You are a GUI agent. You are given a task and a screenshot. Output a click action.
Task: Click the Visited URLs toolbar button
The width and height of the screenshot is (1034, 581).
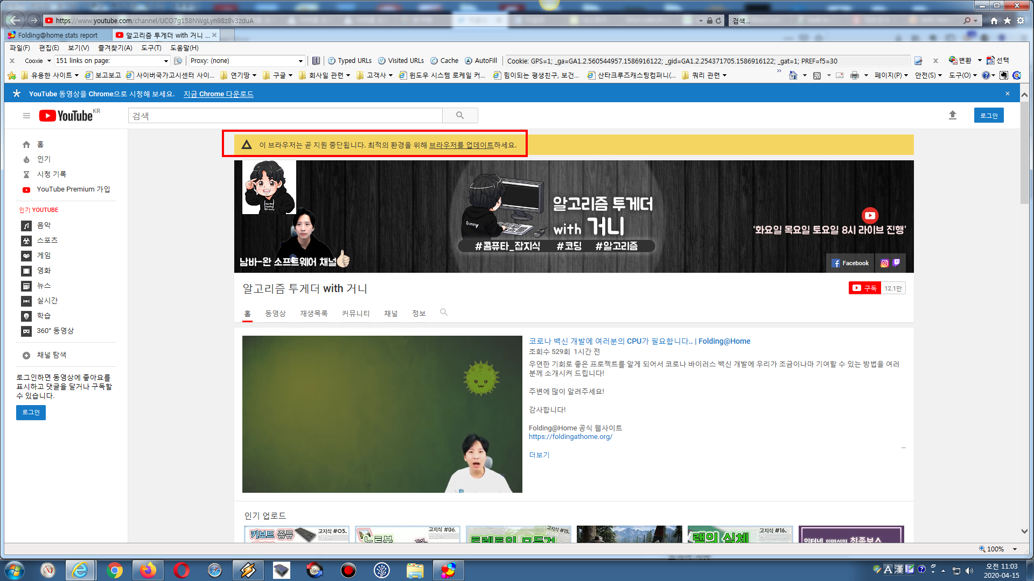coord(401,61)
